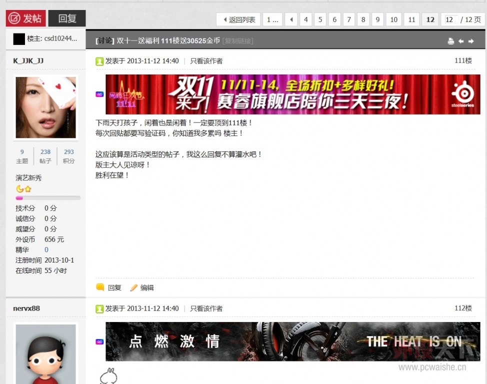Screen dimensions: 487x384
Task: Filter 112楼 by 只看该作者
Action: [x=206, y=308]
